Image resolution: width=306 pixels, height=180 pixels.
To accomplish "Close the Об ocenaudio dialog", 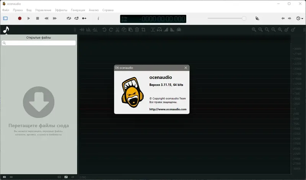I will (186, 68).
